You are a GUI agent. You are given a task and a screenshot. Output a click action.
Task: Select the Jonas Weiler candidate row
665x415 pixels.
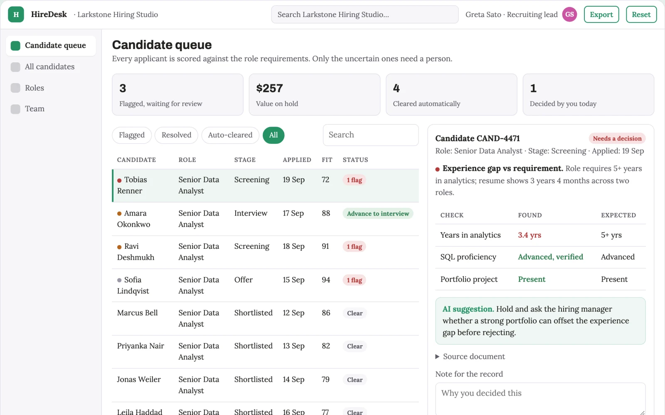(265, 385)
